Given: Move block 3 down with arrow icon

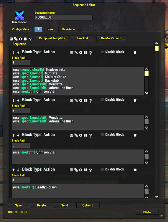Looking at the screenshot, I should click(x=18, y=135).
